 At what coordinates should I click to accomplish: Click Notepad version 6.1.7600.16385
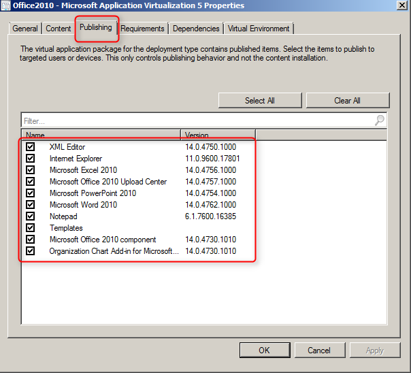pos(210,216)
